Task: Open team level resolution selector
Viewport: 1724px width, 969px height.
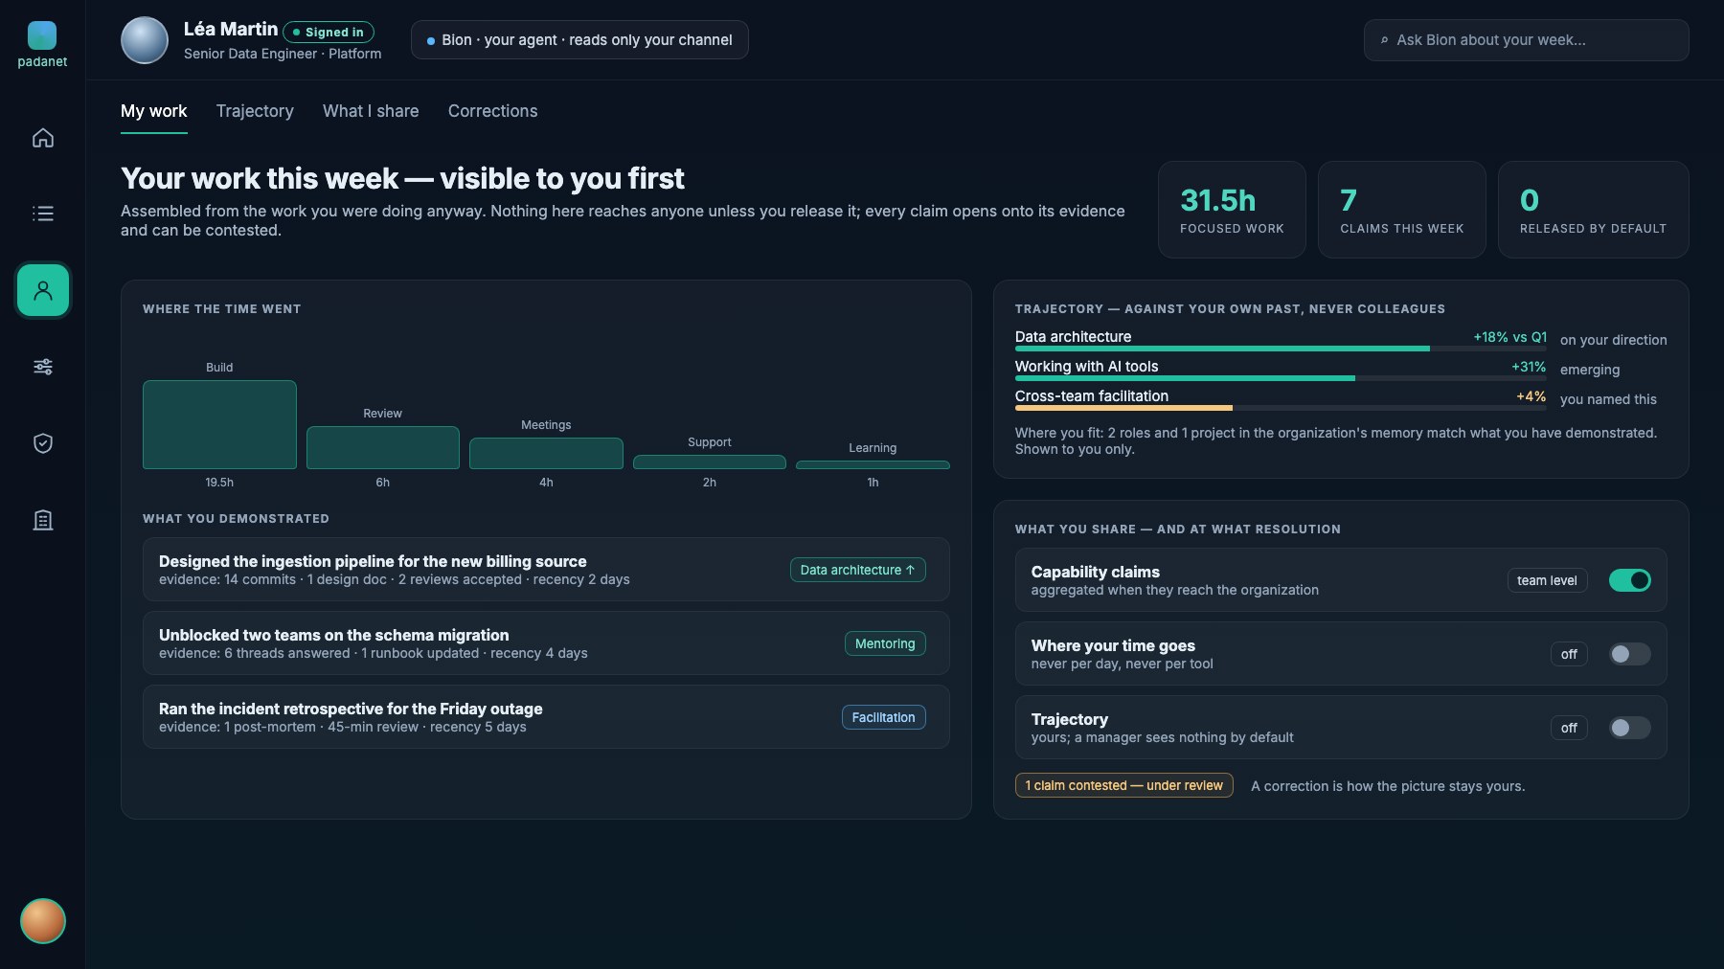Action: pyautogui.click(x=1547, y=580)
